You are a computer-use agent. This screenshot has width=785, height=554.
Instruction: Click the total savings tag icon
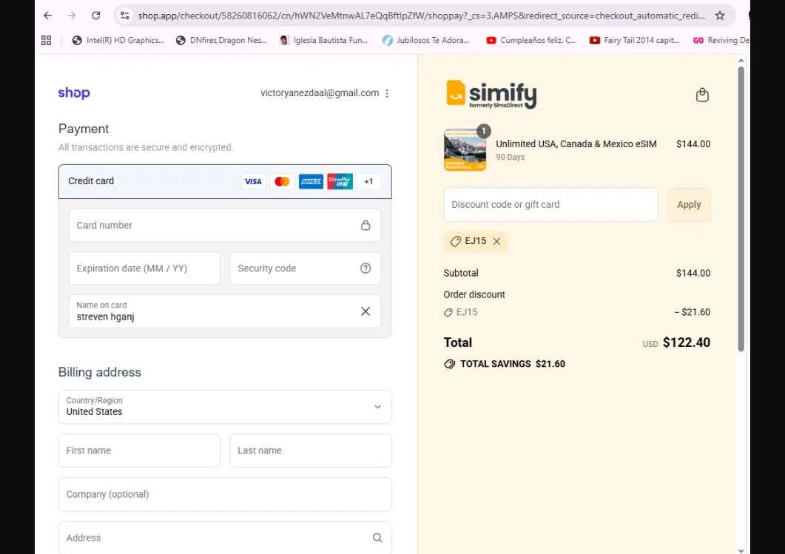click(450, 364)
